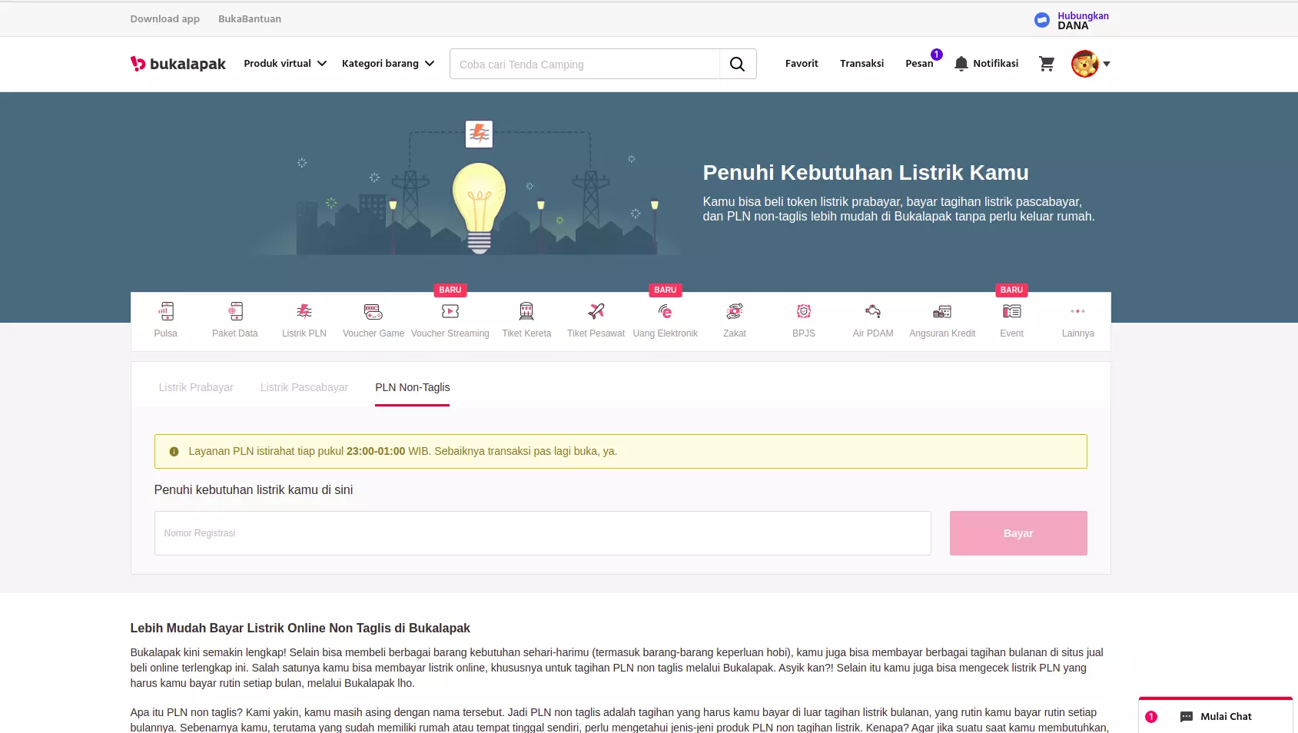Switch to the Listrik Prabayar tab
1298x733 pixels.
click(x=196, y=387)
